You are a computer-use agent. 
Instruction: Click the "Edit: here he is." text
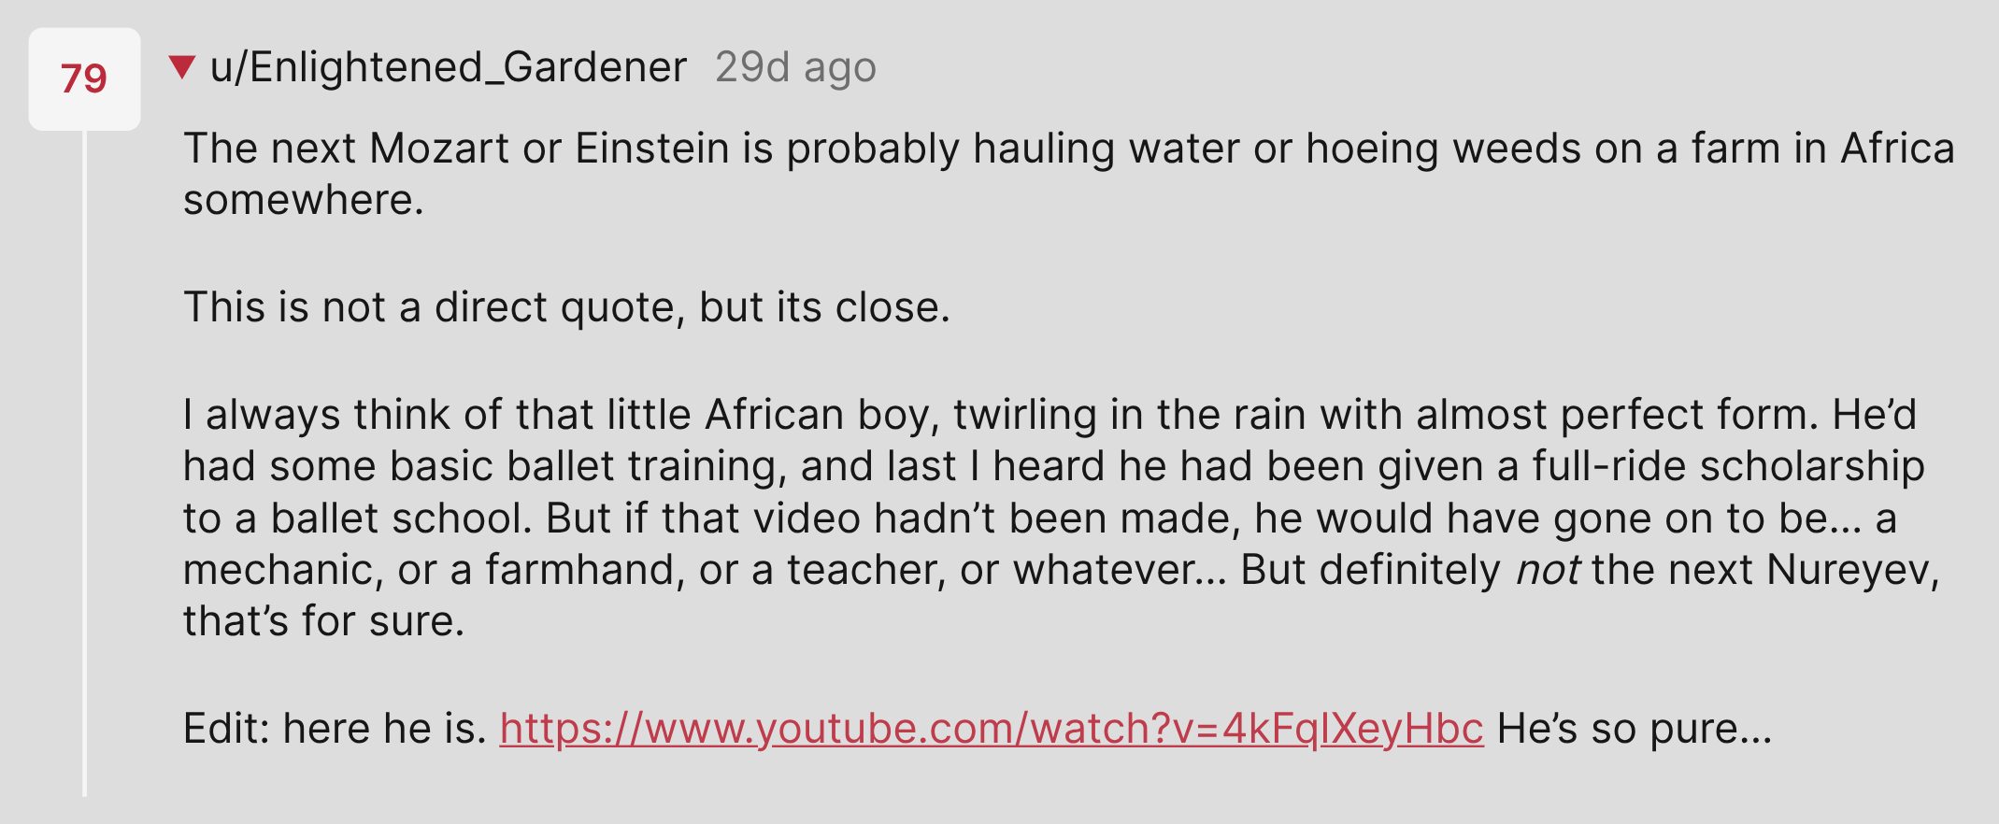[x=335, y=729]
